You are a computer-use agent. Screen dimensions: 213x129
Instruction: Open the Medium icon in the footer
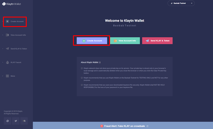24,121
